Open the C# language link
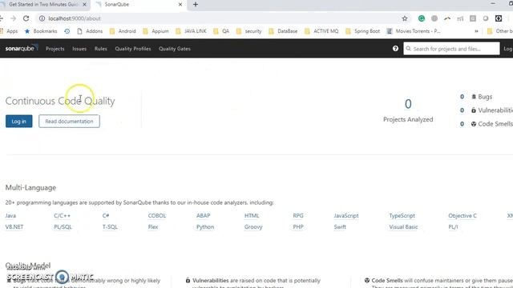Viewport: 513px width, 288px height. coord(106,216)
